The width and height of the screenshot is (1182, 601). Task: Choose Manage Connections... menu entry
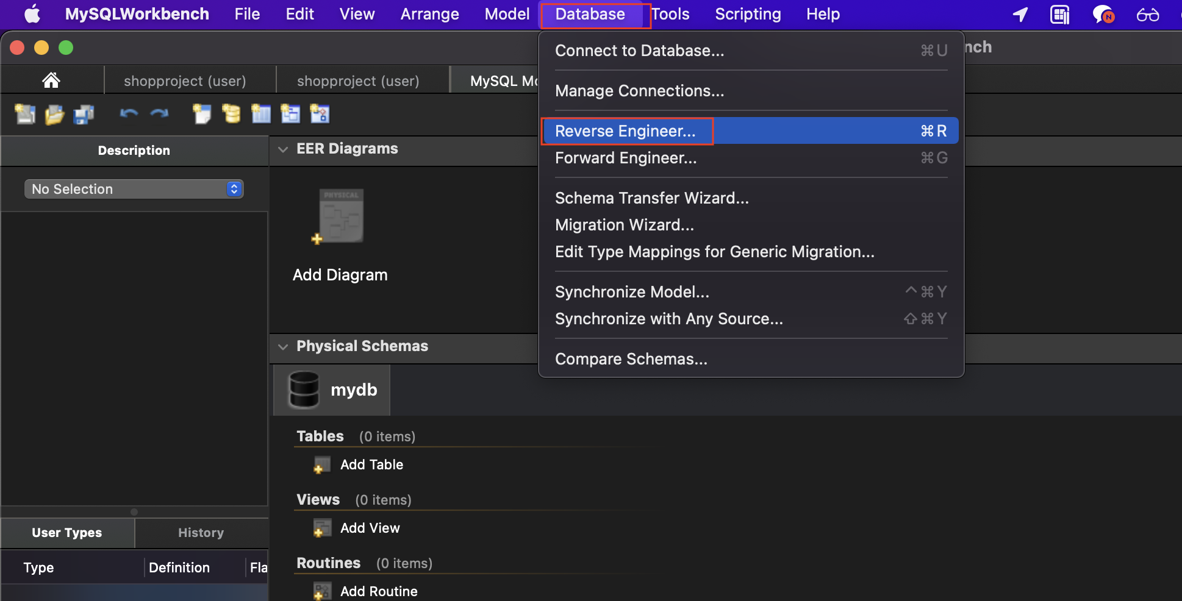(751, 91)
